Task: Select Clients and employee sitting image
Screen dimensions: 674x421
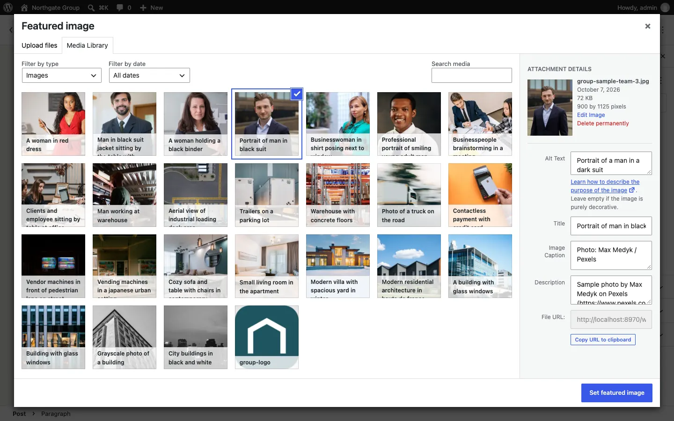Action: click(53, 195)
